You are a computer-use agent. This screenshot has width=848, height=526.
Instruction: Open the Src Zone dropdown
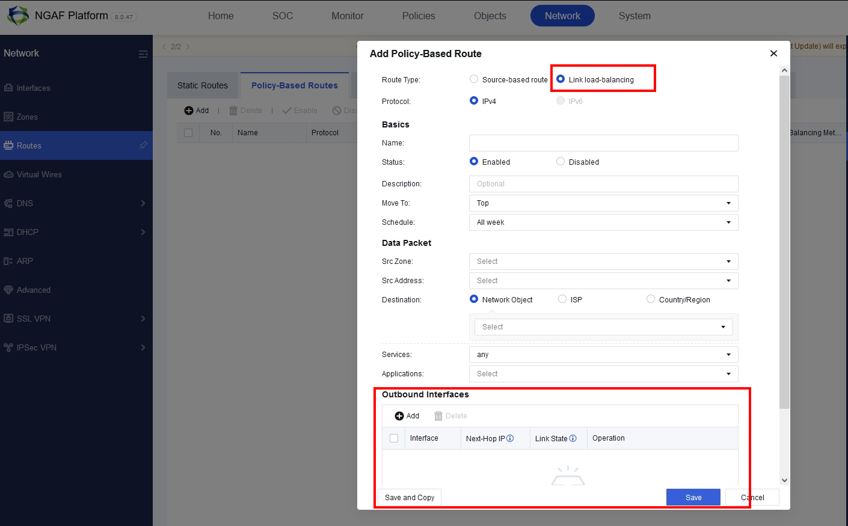point(603,261)
